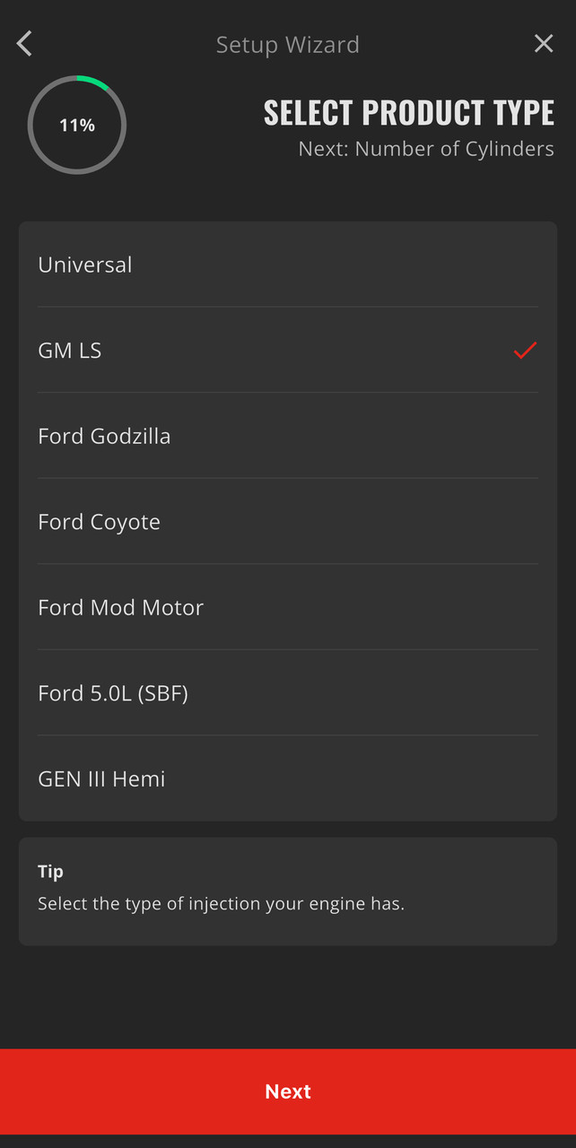The image size is (576, 1148).
Task: Select Ford 5.0L (SBF) option
Action: pyautogui.click(x=113, y=693)
